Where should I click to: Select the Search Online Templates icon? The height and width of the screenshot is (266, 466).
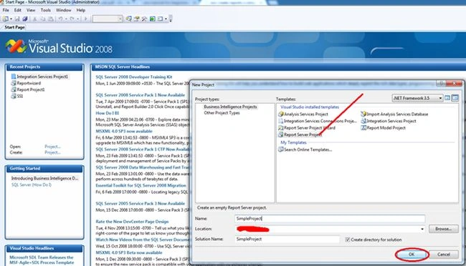pyautogui.click(x=281, y=149)
